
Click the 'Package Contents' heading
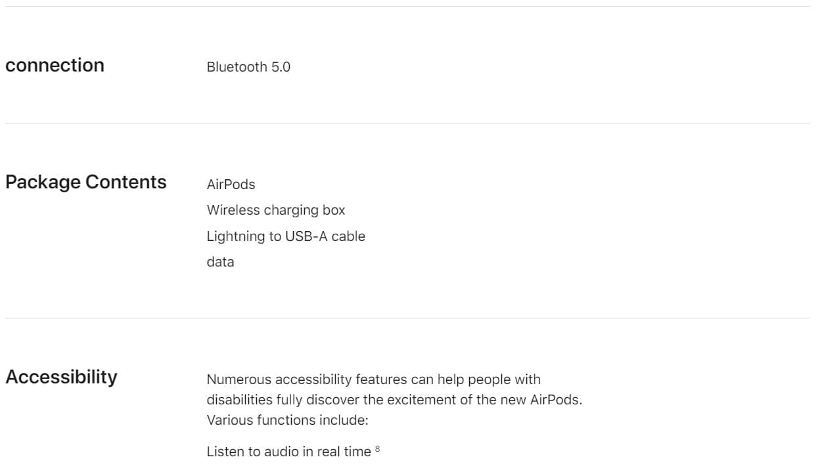pyautogui.click(x=85, y=182)
